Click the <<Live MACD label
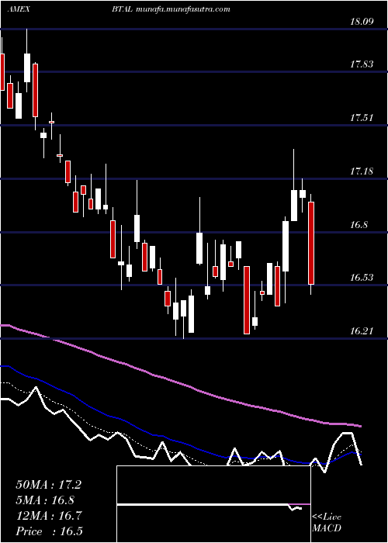This screenshot has width=388, height=543. [327, 523]
